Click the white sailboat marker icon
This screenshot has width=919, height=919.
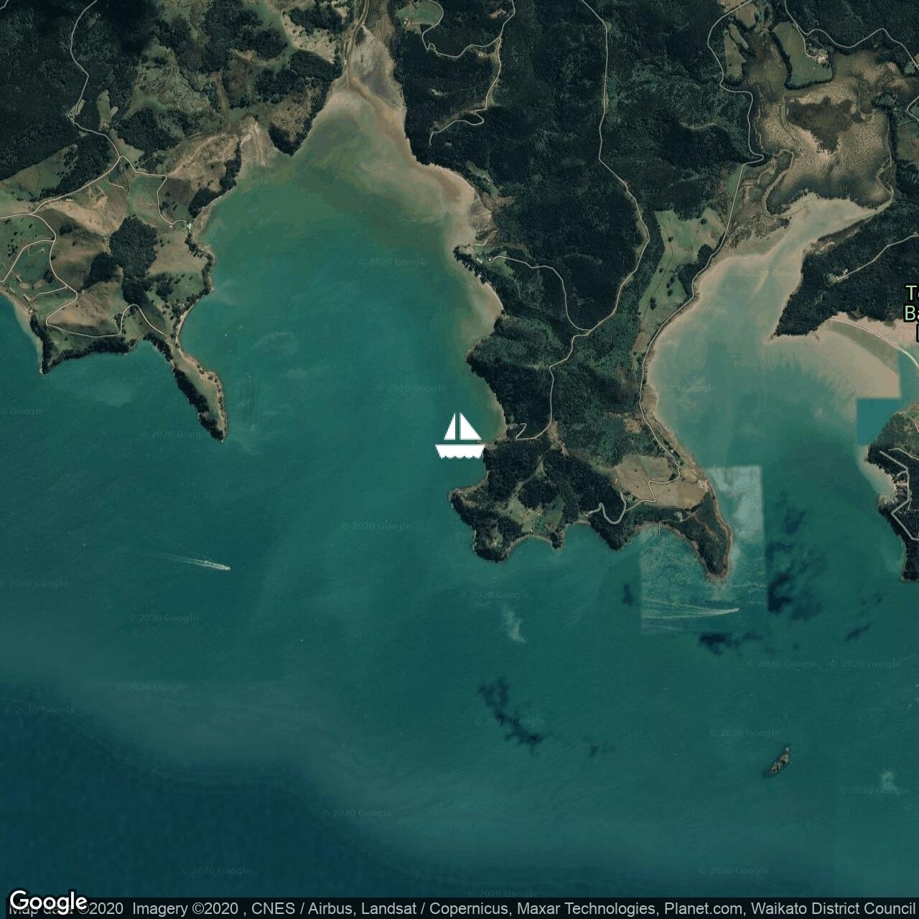click(x=459, y=436)
